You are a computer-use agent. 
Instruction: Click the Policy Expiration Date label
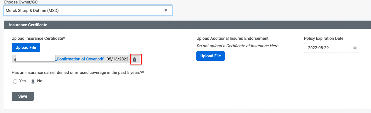[x=324, y=38]
